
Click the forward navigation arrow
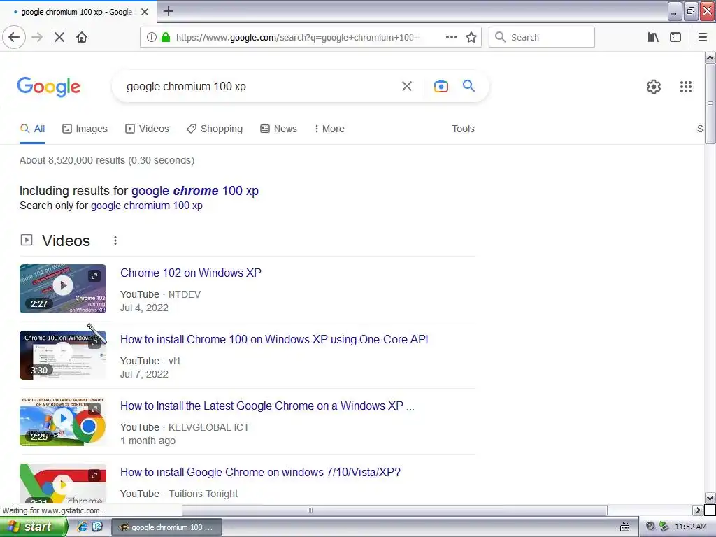(37, 37)
